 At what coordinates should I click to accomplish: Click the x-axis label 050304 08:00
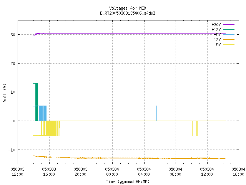(x=175, y=172)
